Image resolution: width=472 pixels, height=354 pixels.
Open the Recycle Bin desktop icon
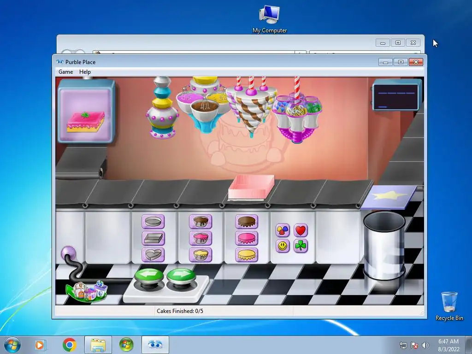point(449,306)
